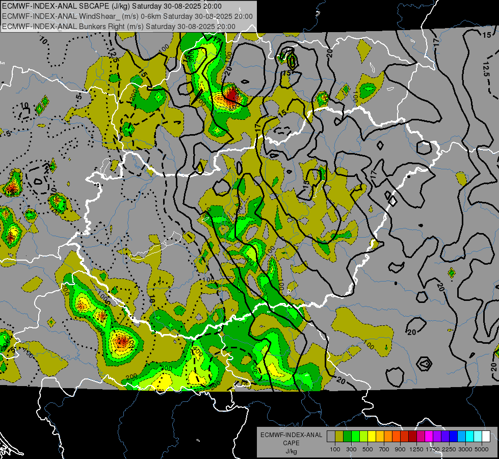The image size is (499, 459).
Task: Click the 'J/kg' legend unit label
Action: tap(291, 452)
